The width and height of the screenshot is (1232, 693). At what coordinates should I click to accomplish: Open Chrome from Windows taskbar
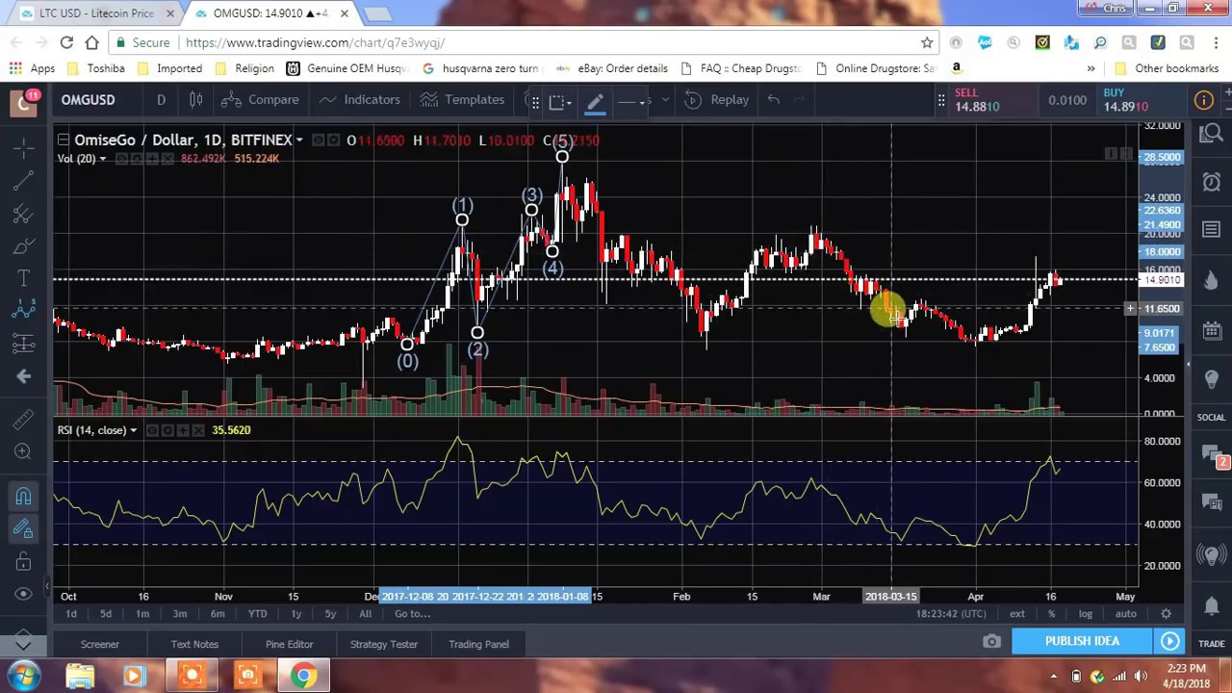(x=303, y=676)
